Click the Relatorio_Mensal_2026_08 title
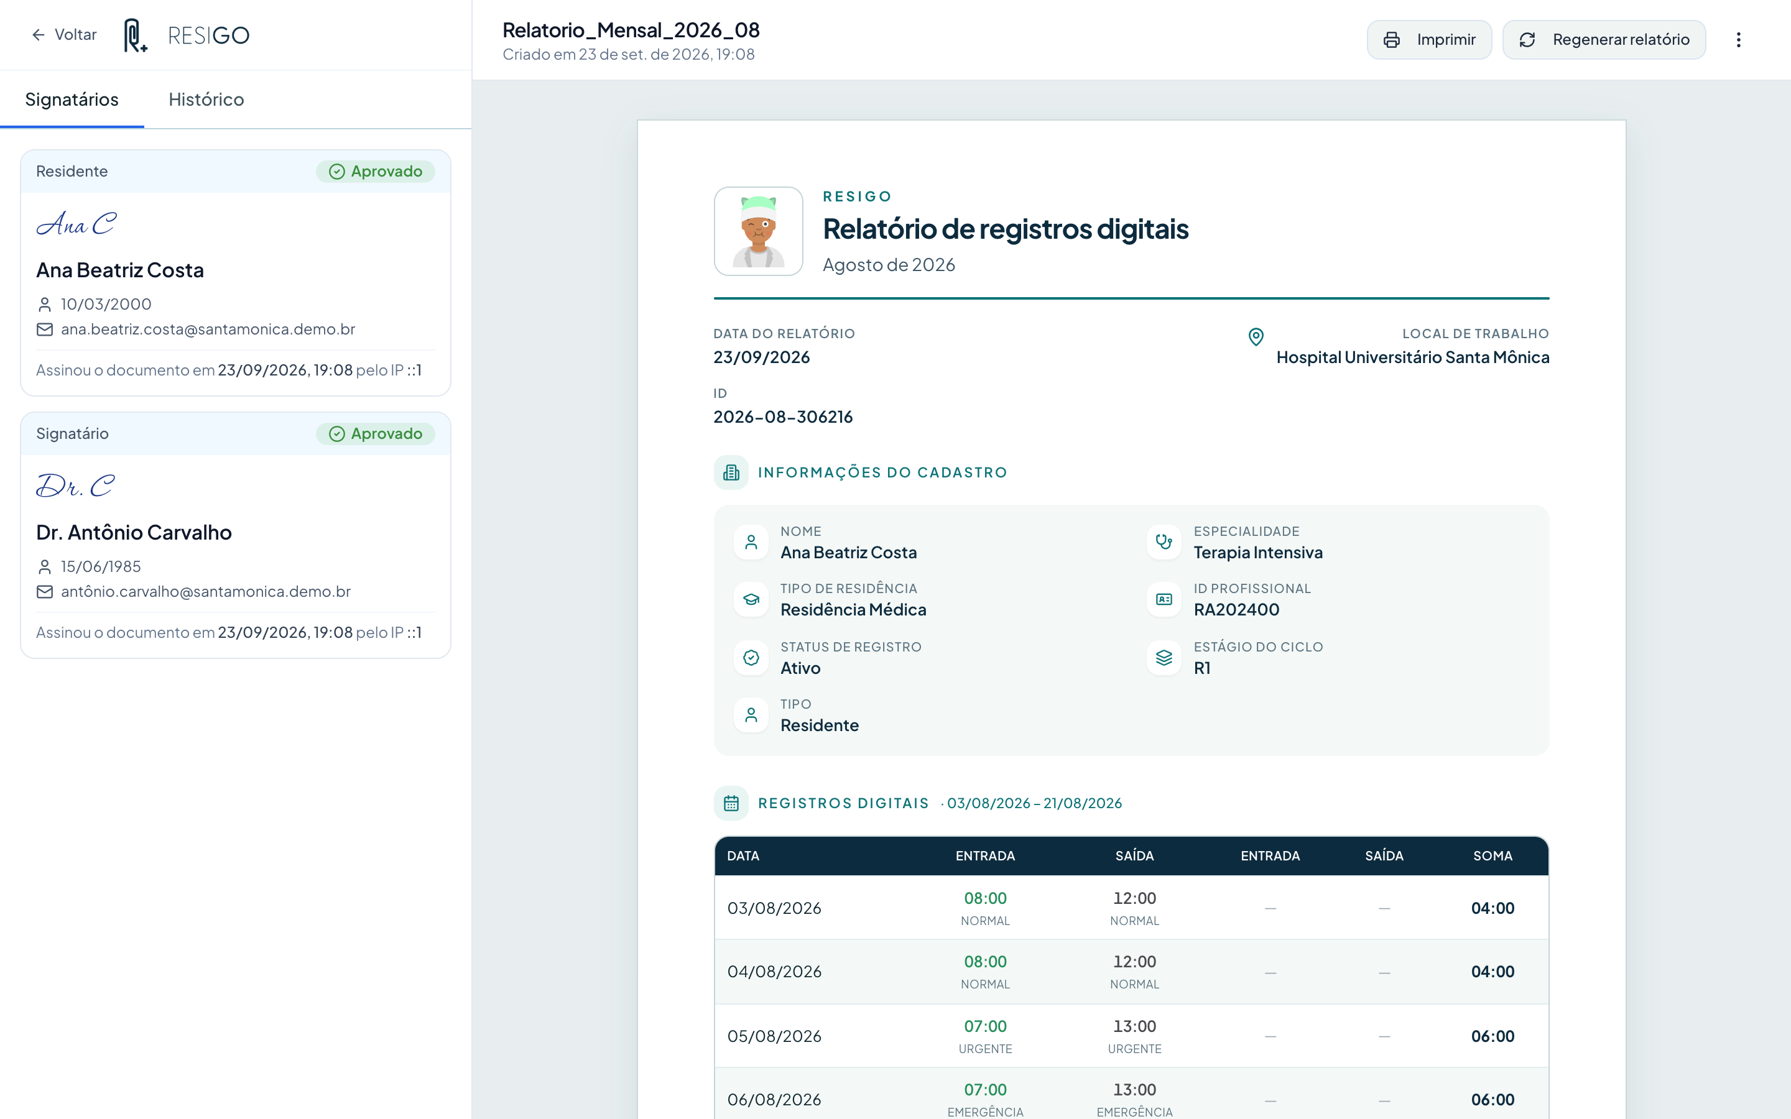The height and width of the screenshot is (1119, 1791). point(631,30)
